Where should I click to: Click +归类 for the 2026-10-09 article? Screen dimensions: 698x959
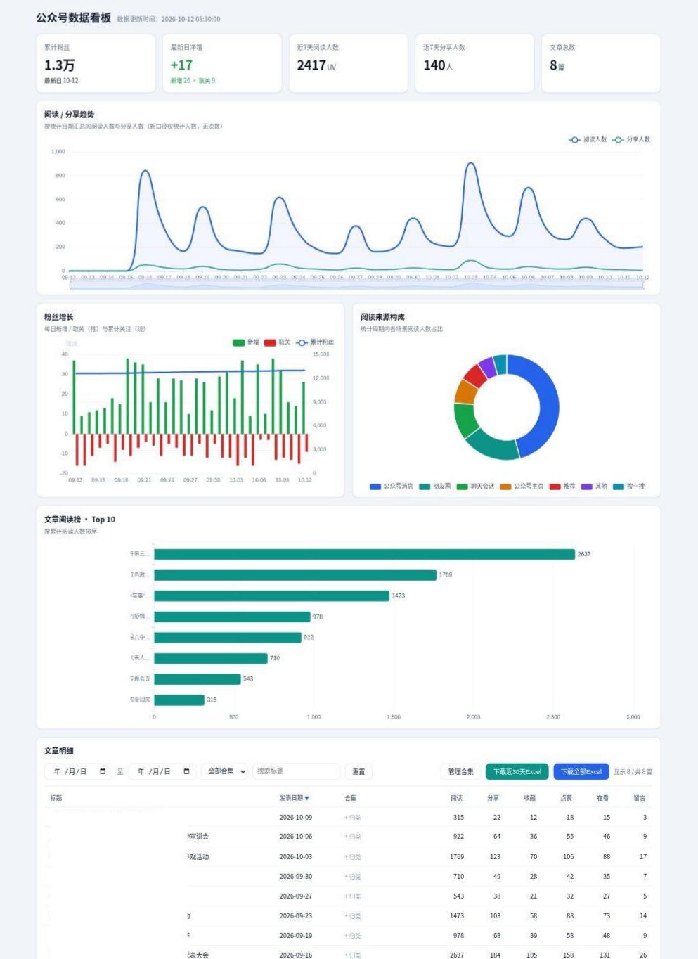pyautogui.click(x=352, y=818)
